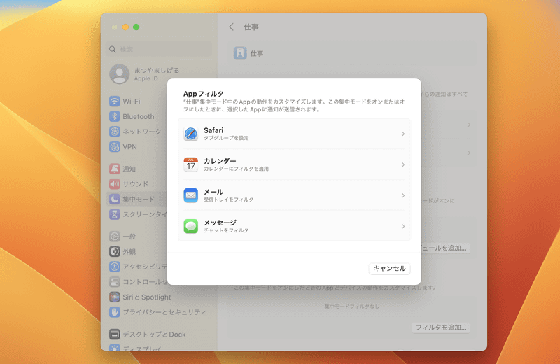Open Wi-Fi settings label
560x364 pixels.
click(132, 101)
